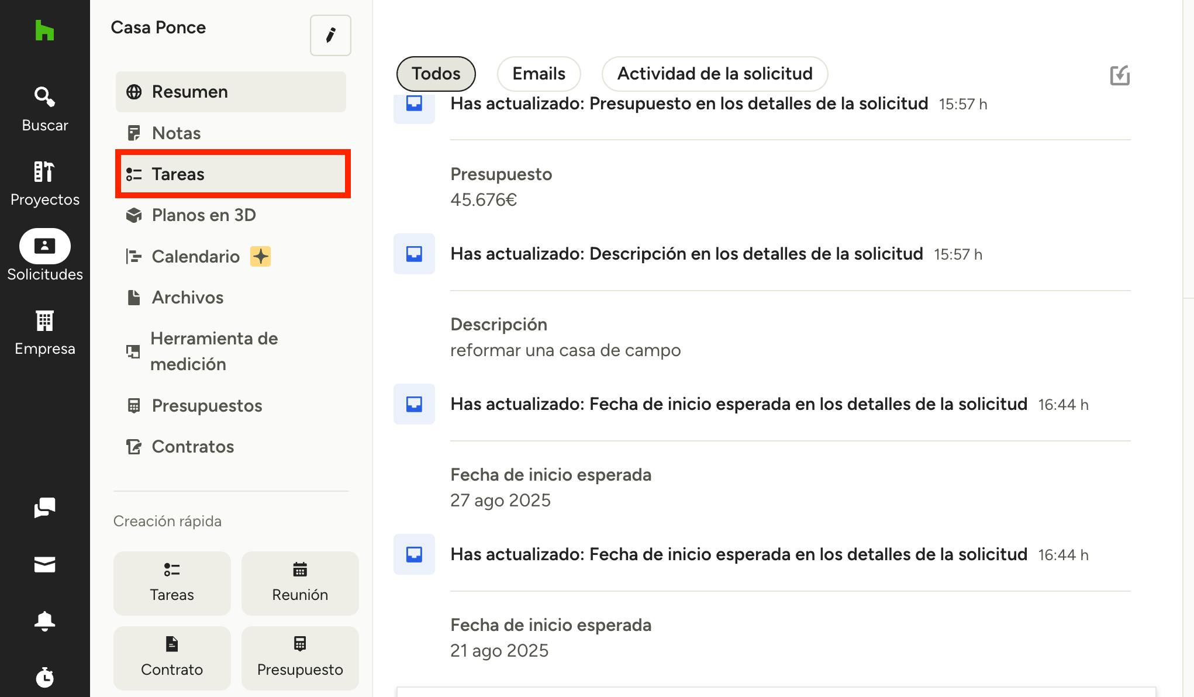
Task: Edit Casa Ponce with the pencil button
Action: click(x=330, y=35)
